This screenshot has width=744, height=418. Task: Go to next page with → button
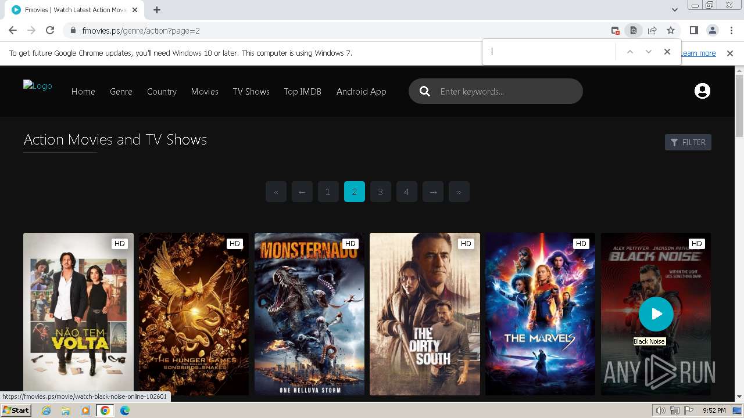tap(433, 192)
